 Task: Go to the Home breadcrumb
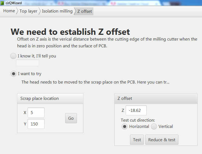point(9,11)
